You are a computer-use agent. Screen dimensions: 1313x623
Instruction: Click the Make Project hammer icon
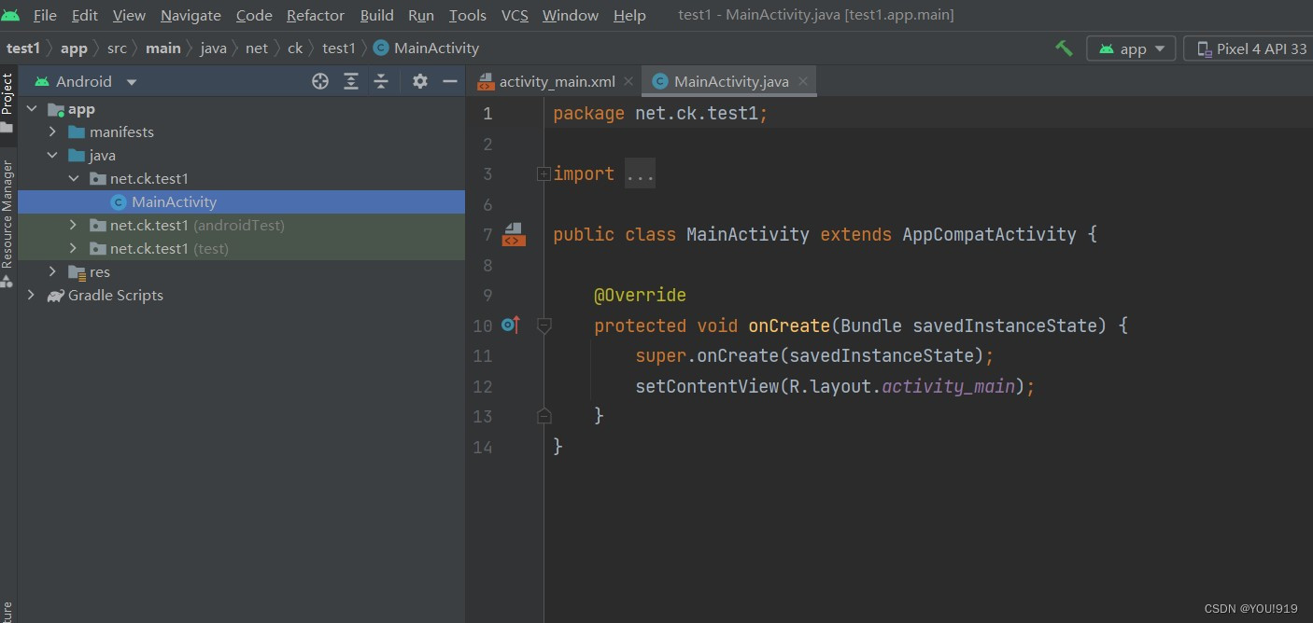coord(1064,48)
